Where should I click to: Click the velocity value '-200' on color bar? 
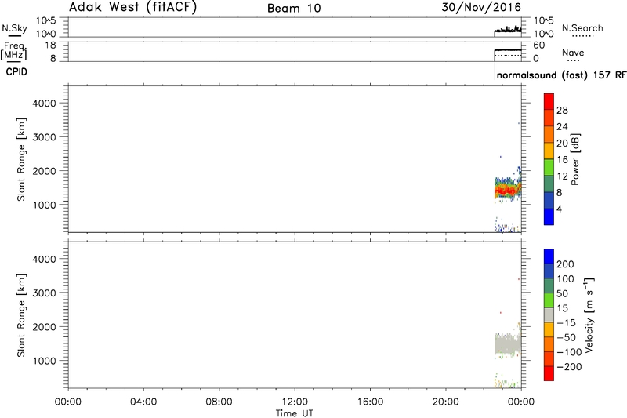(x=569, y=367)
